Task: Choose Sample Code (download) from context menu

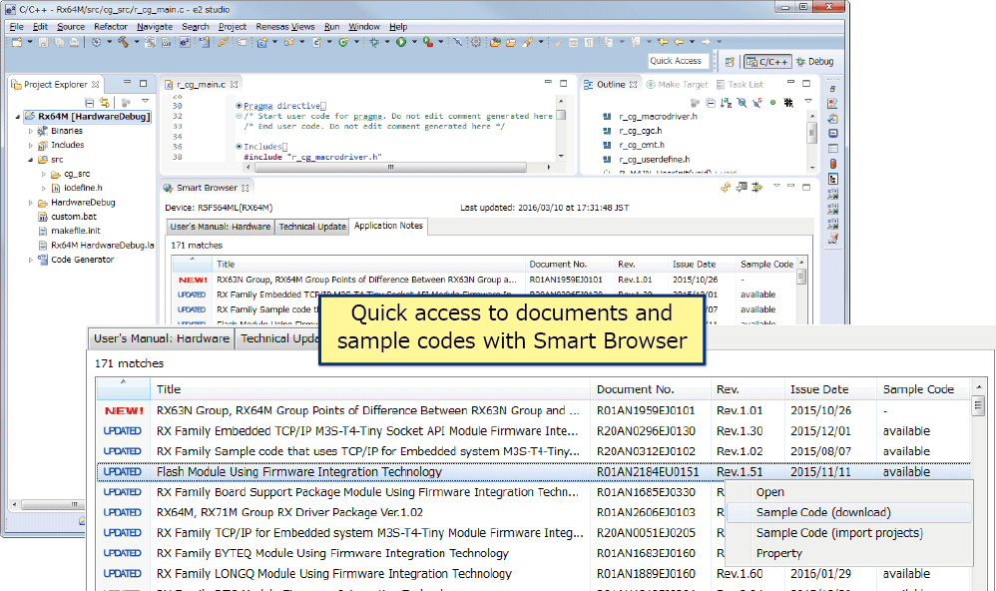Action: click(x=822, y=512)
